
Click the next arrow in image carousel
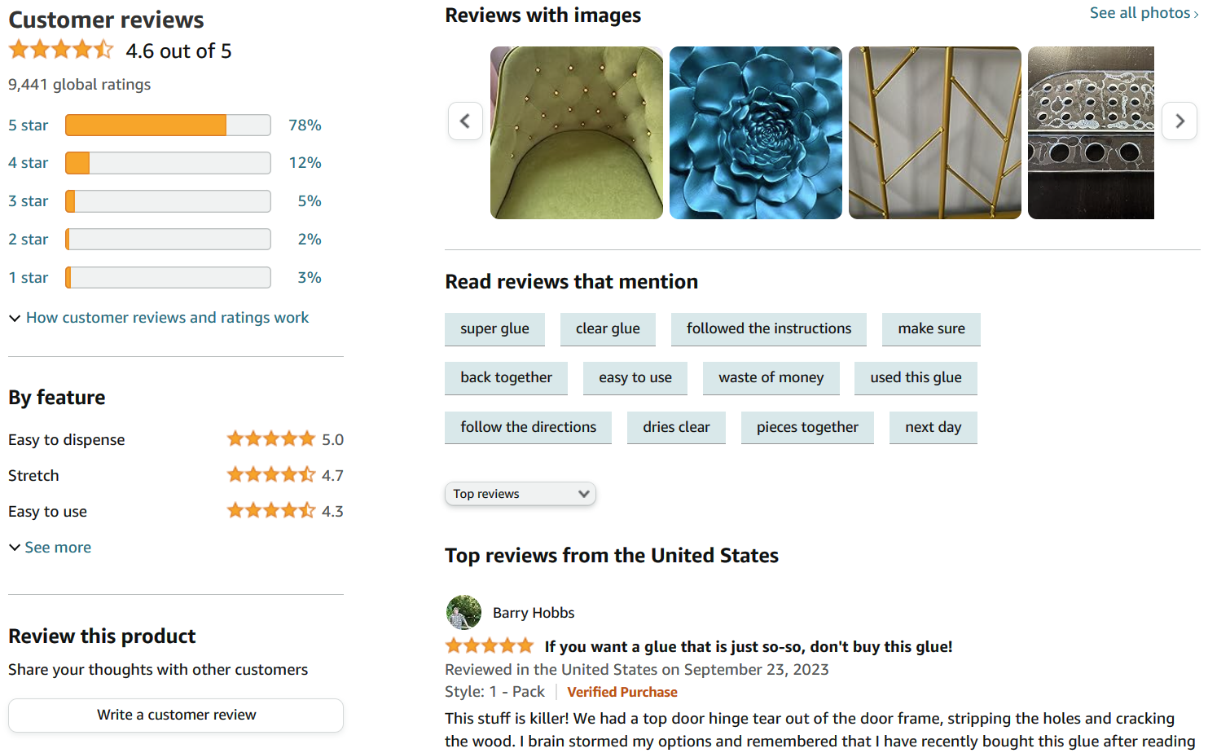[1179, 121]
